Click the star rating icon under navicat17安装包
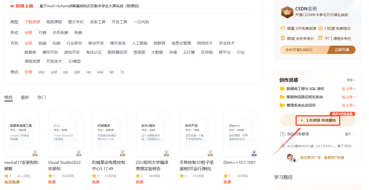Image resolution: width=369 pixels, height=190 pixels. (x=6, y=176)
